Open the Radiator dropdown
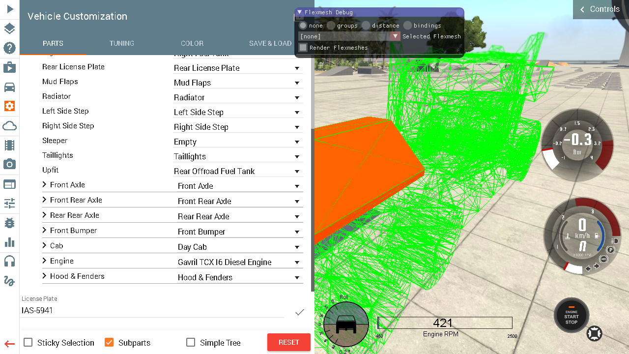Image resolution: width=629 pixels, height=354 pixels. (238, 97)
